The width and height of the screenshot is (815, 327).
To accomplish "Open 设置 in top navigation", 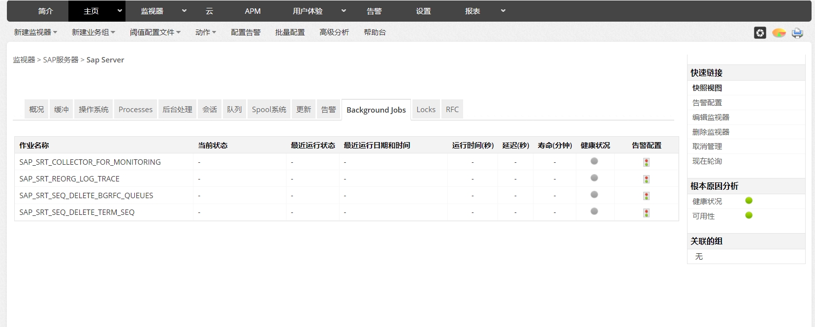I will [423, 11].
